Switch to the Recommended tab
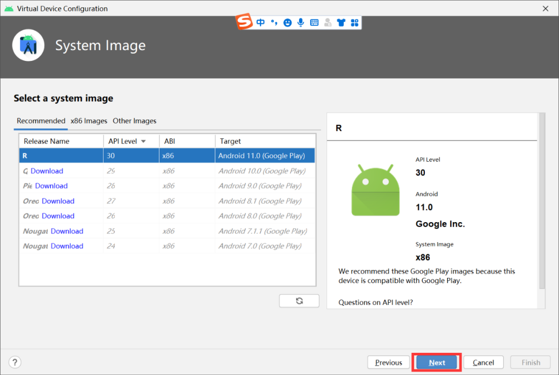 point(41,121)
